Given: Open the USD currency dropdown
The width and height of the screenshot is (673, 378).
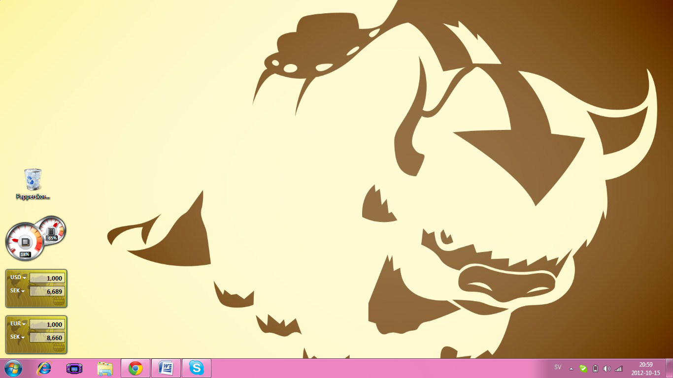Looking at the screenshot, I should tap(18, 278).
